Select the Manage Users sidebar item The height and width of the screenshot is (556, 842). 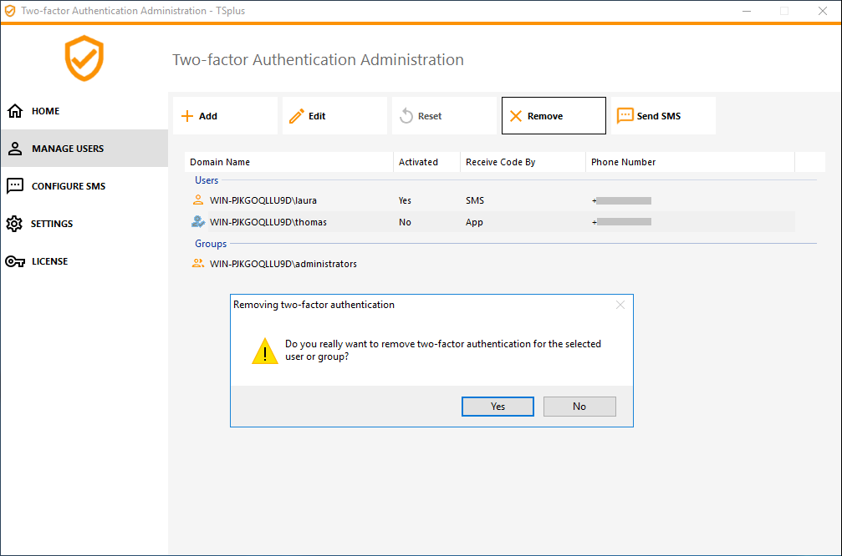pyautogui.click(x=67, y=149)
